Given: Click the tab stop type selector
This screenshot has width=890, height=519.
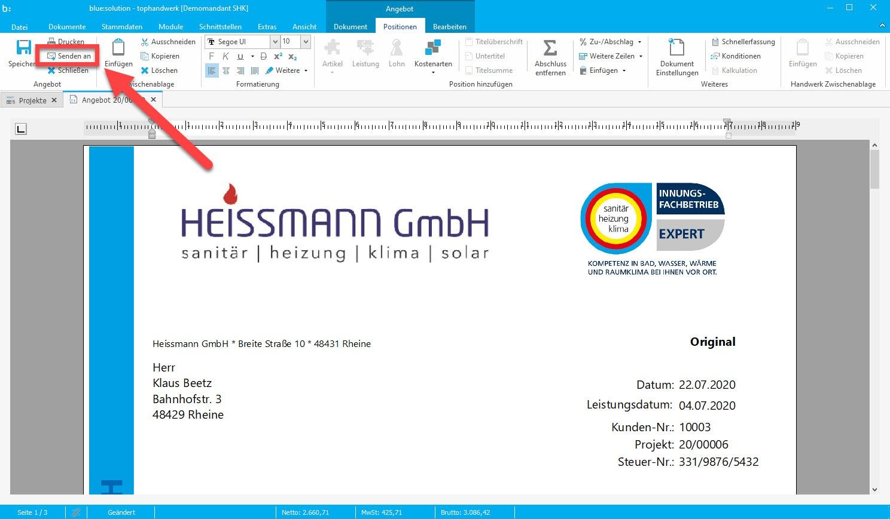Looking at the screenshot, I should coord(21,128).
